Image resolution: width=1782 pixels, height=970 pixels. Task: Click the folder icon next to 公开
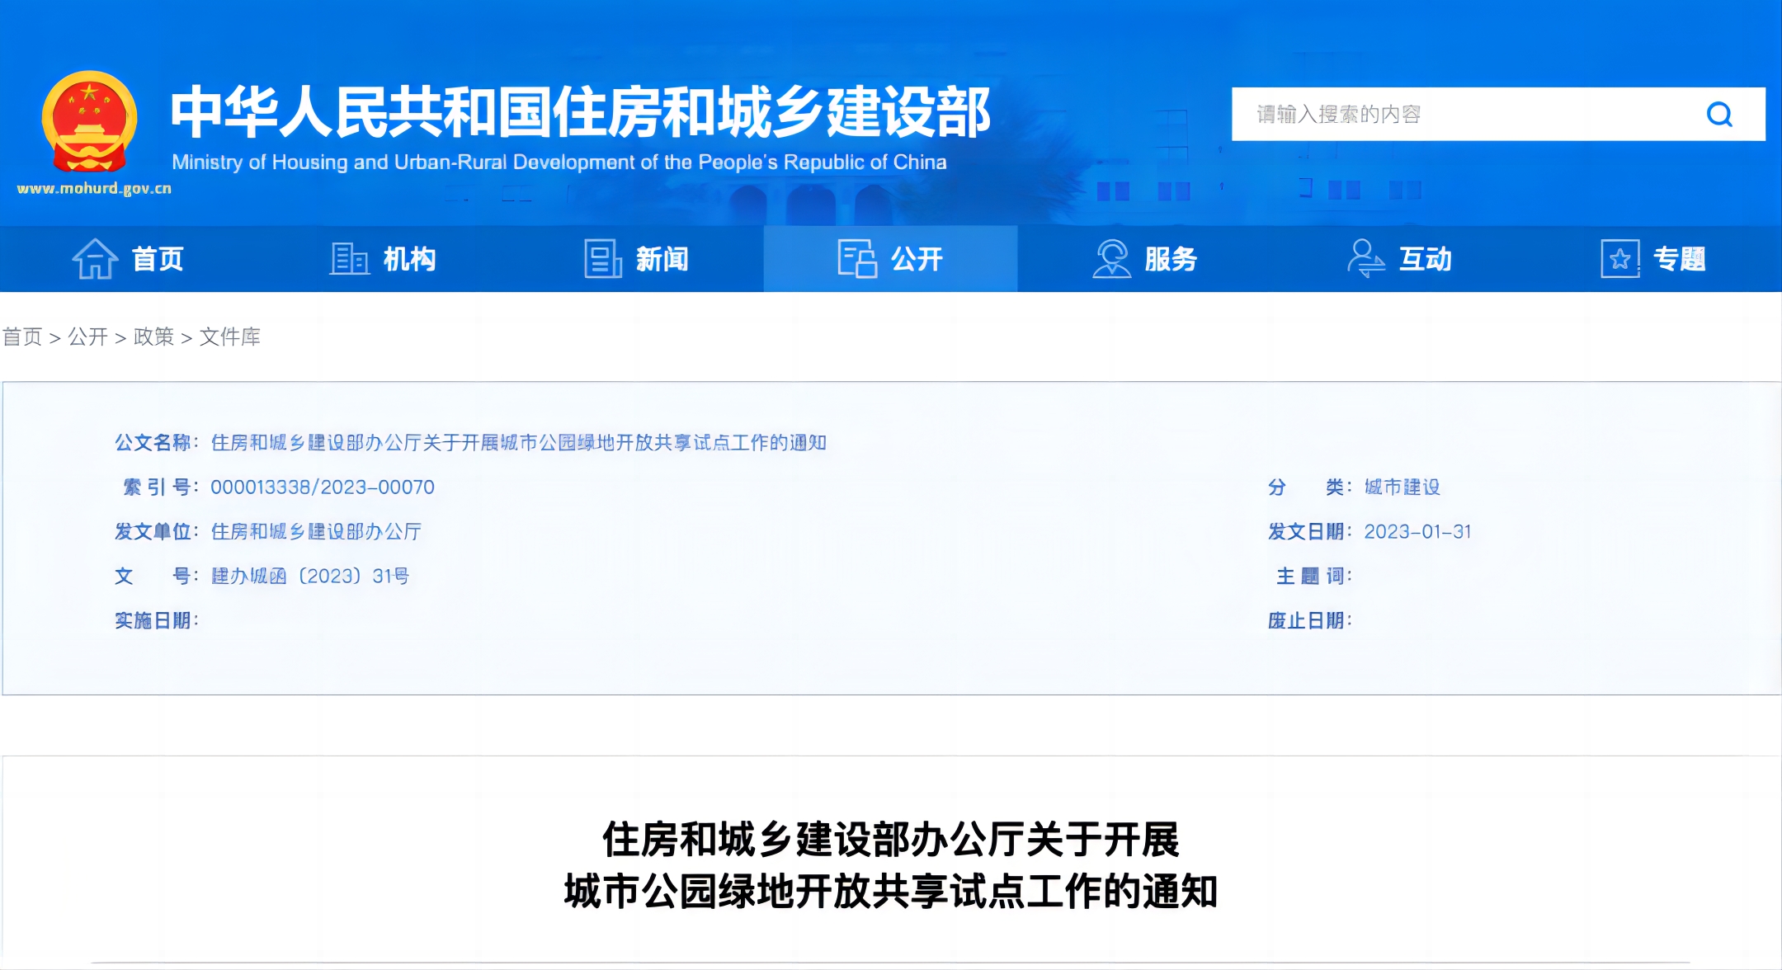pyautogui.click(x=856, y=258)
